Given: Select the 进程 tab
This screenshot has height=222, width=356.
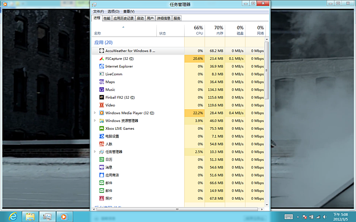Looking at the screenshot, I should click(x=97, y=18).
